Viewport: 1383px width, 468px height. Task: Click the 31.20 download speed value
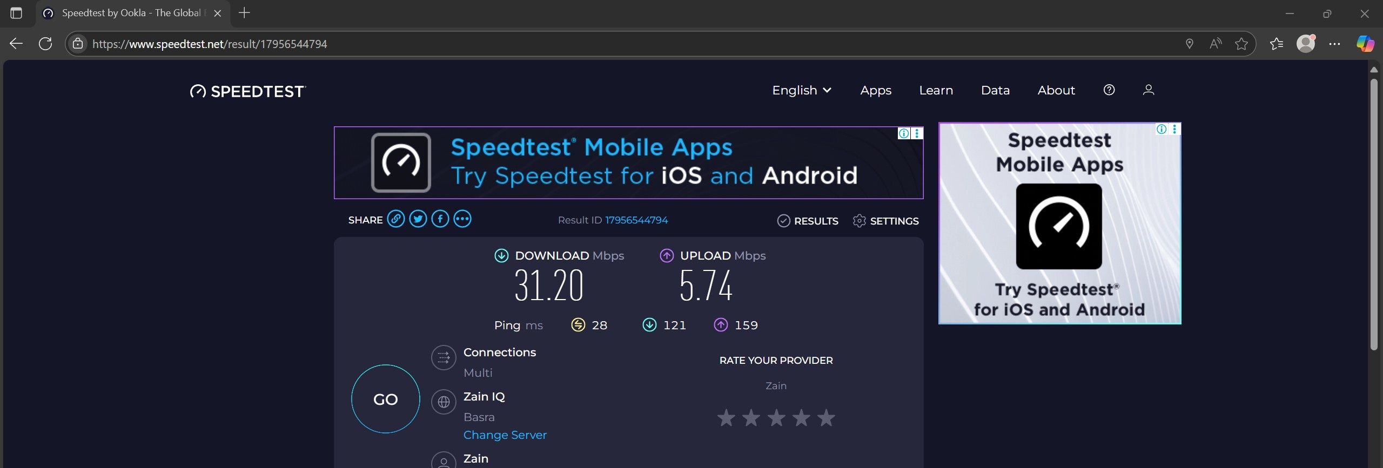(x=549, y=286)
